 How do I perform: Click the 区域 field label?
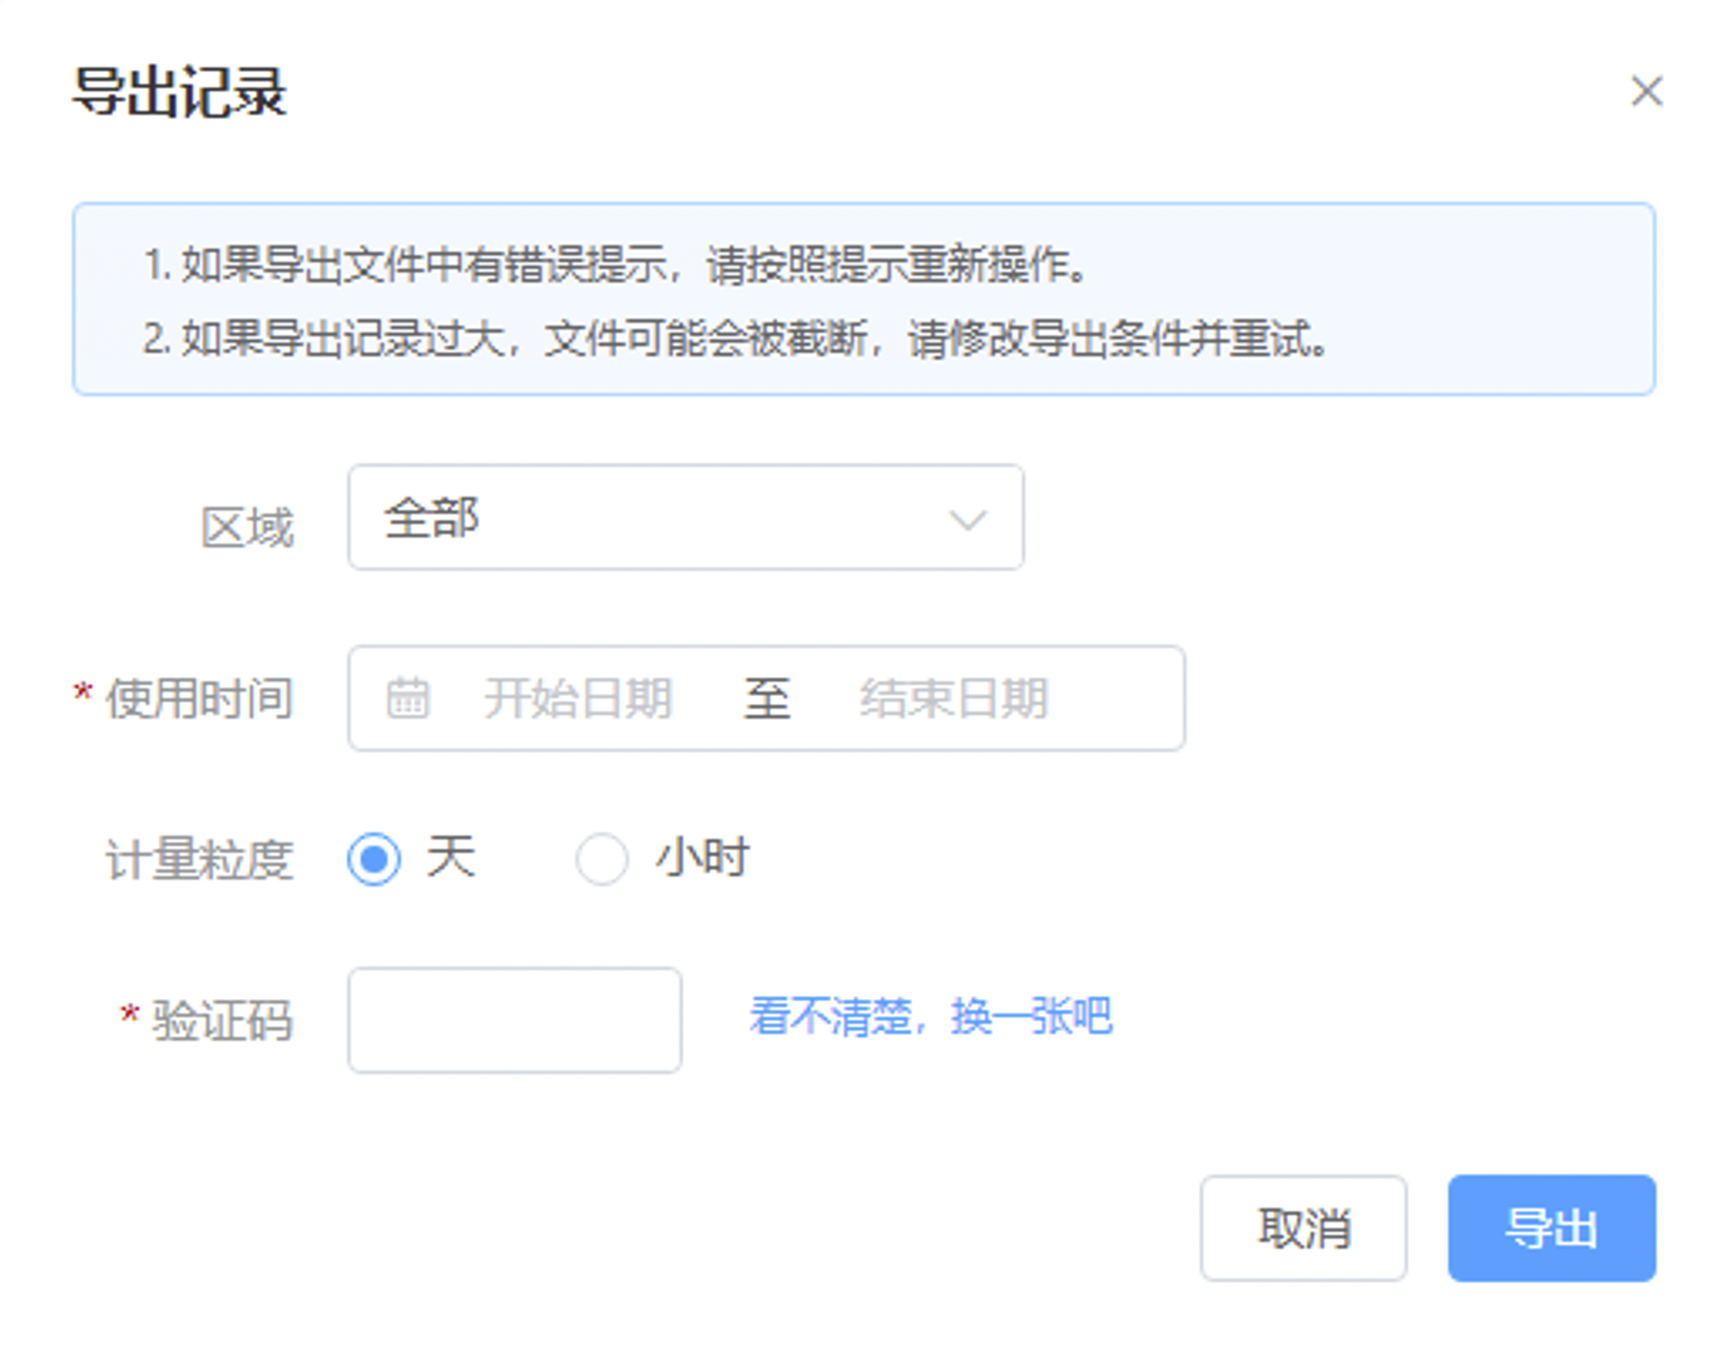click(247, 527)
